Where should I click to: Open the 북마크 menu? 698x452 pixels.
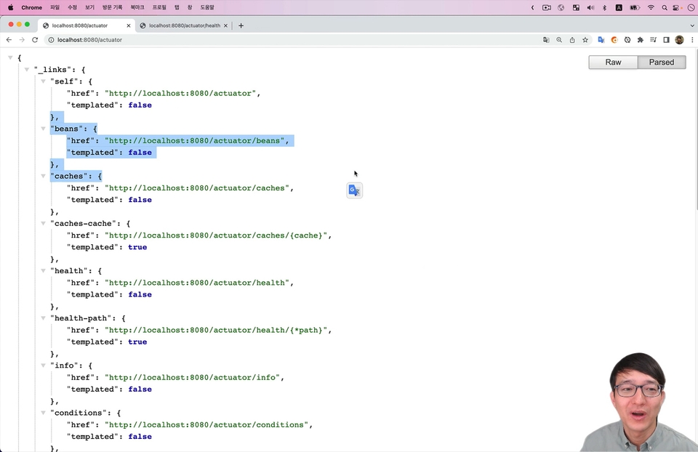[x=137, y=7]
